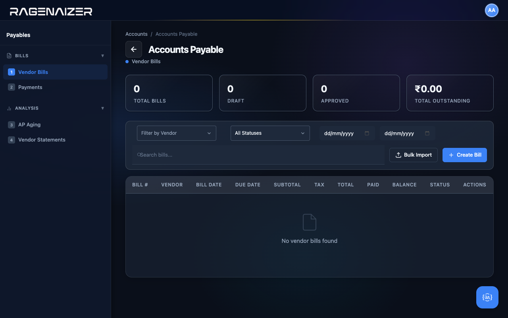Screen dimensions: 508x318
Task: Click the VENDOR column header
Action: click(x=172, y=185)
